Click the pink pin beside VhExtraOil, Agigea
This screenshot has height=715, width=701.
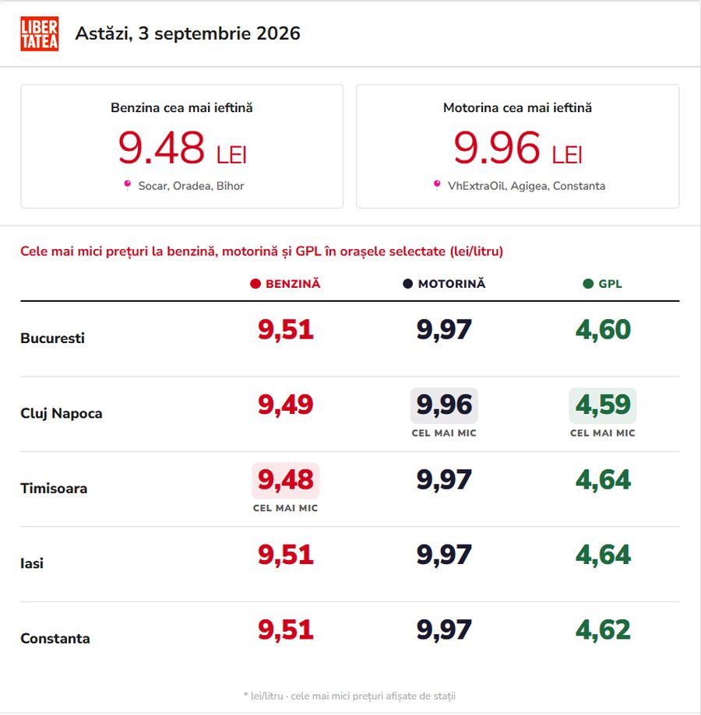click(x=437, y=185)
